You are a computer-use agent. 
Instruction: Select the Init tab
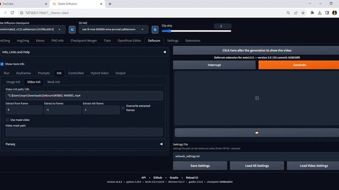point(59,73)
